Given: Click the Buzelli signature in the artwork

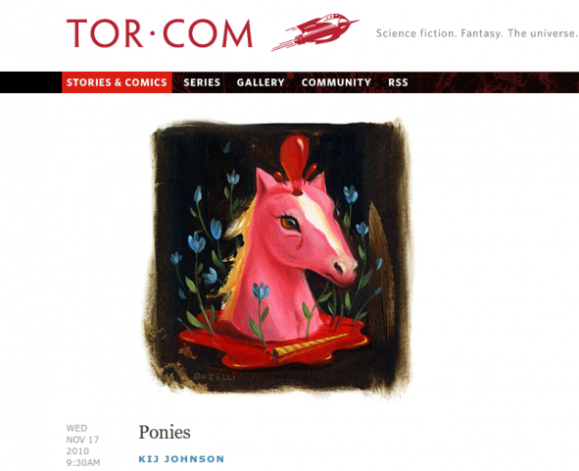Looking at the screenshot, I should click(x=215, y=377).
